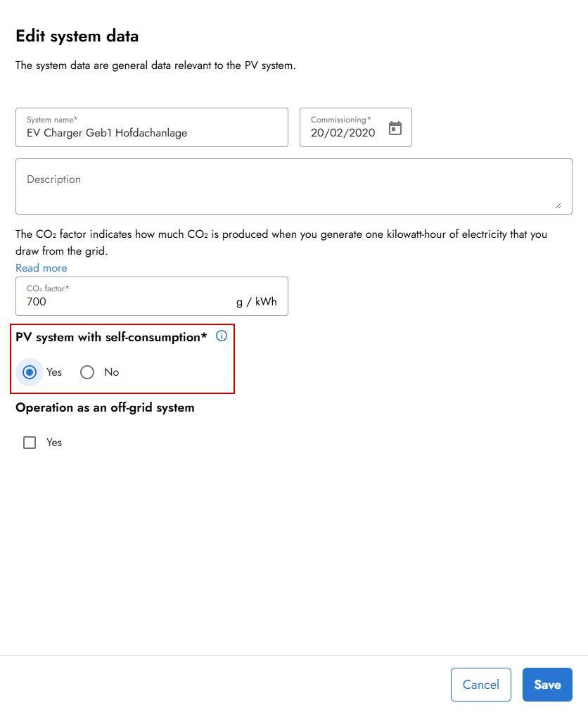Save the system data changes
The image size is (588, 717).
(547, 685)
